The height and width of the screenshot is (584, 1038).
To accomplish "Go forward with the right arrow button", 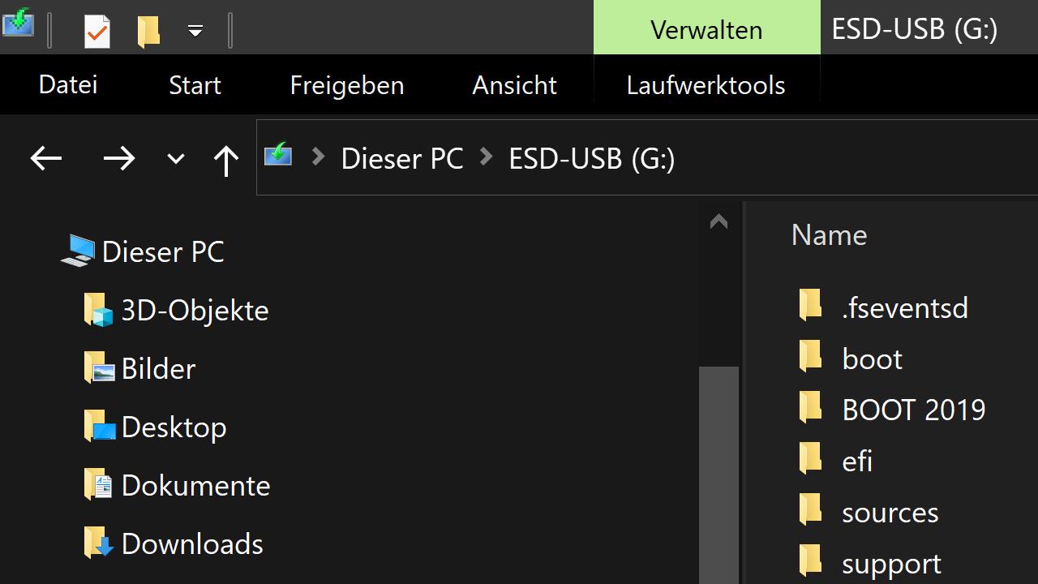I will [x=118, y=158].
